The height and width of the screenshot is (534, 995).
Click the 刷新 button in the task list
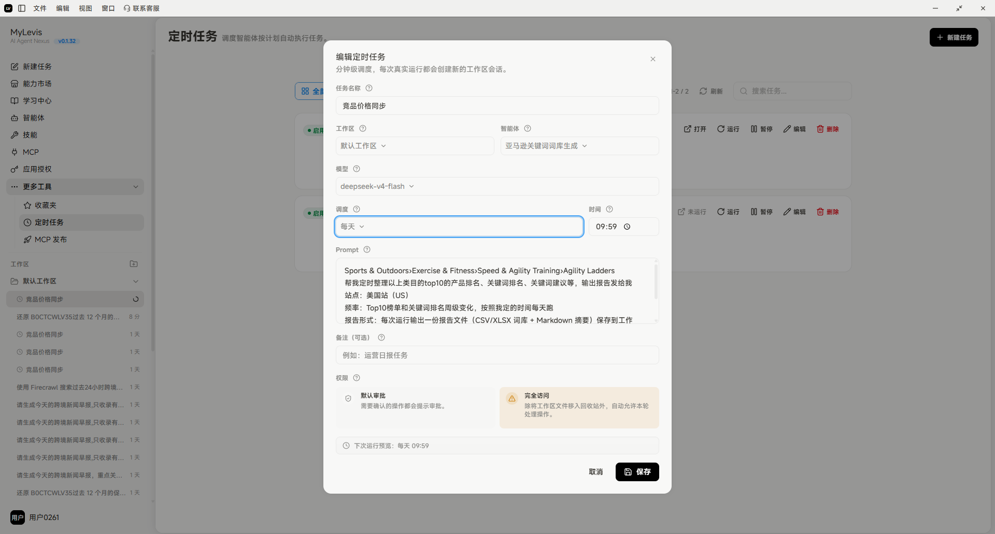(711, 91)
